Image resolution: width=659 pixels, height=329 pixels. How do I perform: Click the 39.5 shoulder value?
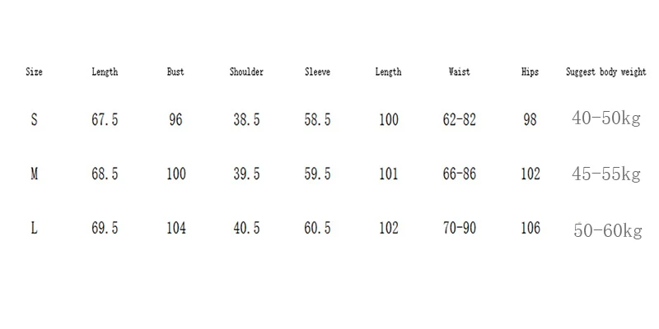[x=246, y=174]
